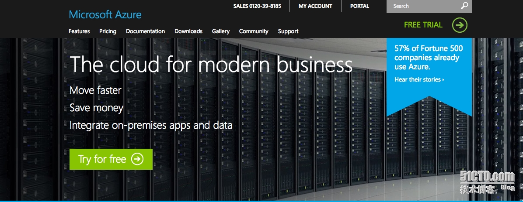
Task: Click the MY ACCOUNT link
Action: coord(315,6)
